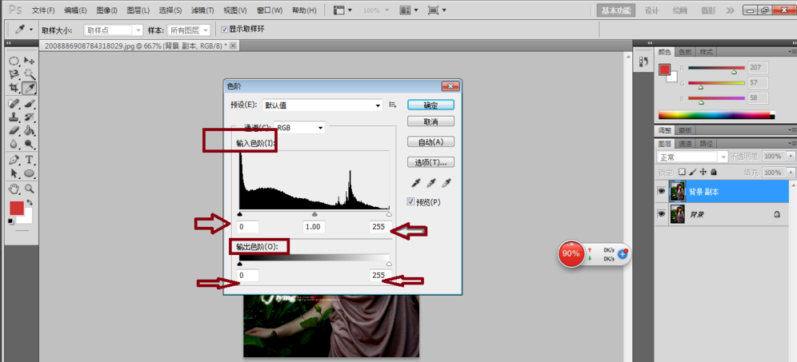797x362 pixels.
Task: Open preset options menu icon in Levels
Action: pos(392,105)
